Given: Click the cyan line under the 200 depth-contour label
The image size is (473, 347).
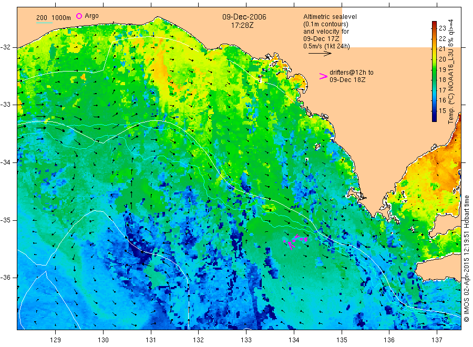Looking at the screenshot, I should point(44,23).
